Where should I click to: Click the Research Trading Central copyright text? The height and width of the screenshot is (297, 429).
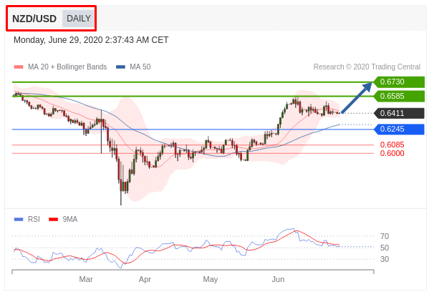tap(367, 67)
